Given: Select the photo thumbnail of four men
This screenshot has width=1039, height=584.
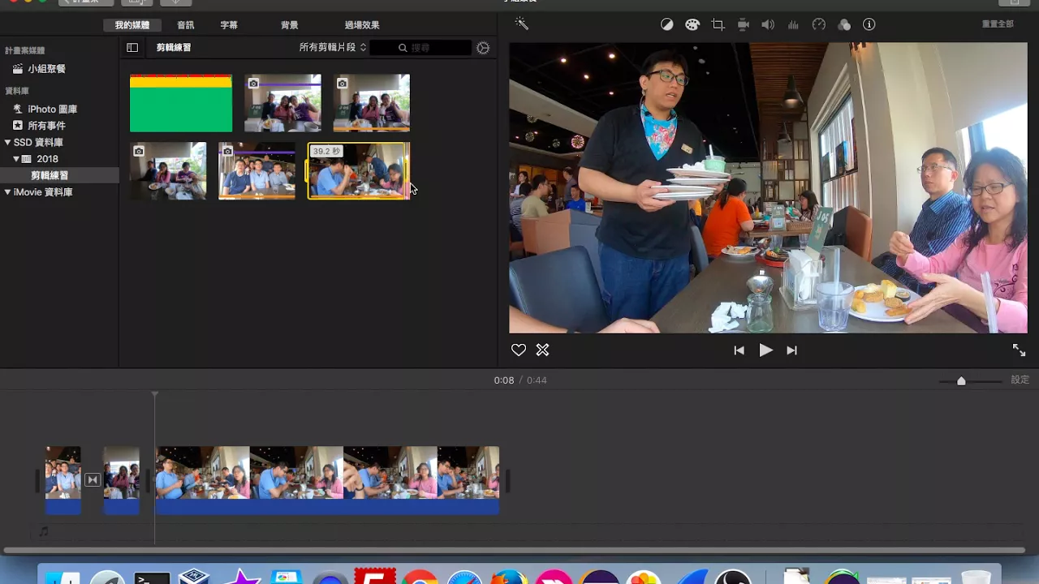Looking at the screenshot, I should (257, 171).
